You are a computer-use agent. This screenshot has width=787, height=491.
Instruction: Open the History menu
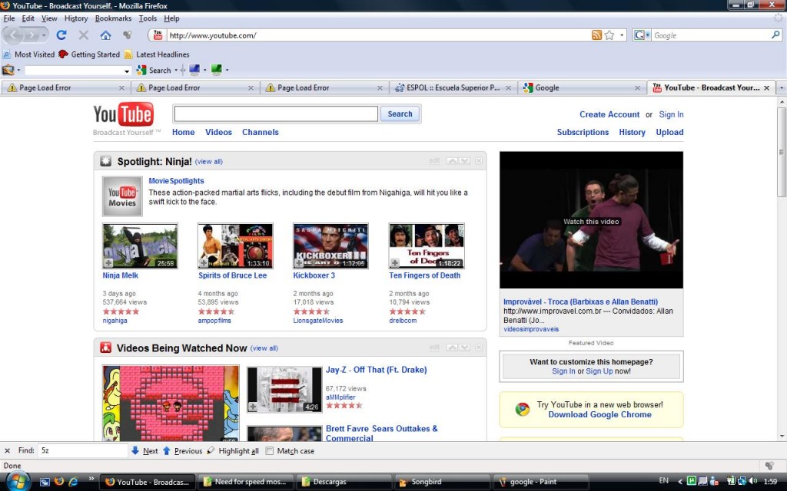(x=76, y=18)
